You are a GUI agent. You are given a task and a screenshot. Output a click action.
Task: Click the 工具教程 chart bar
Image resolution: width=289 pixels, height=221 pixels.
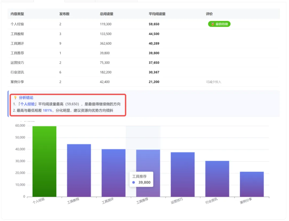click(x=79, y=171)
